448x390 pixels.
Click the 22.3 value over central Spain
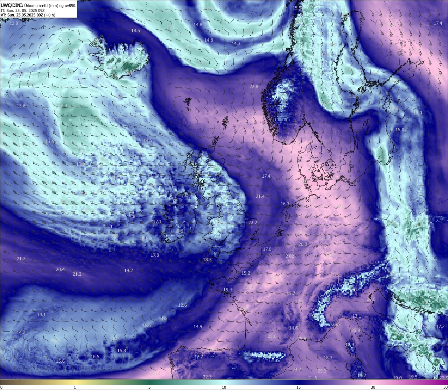pyautogui.click(x=207, y=377)
